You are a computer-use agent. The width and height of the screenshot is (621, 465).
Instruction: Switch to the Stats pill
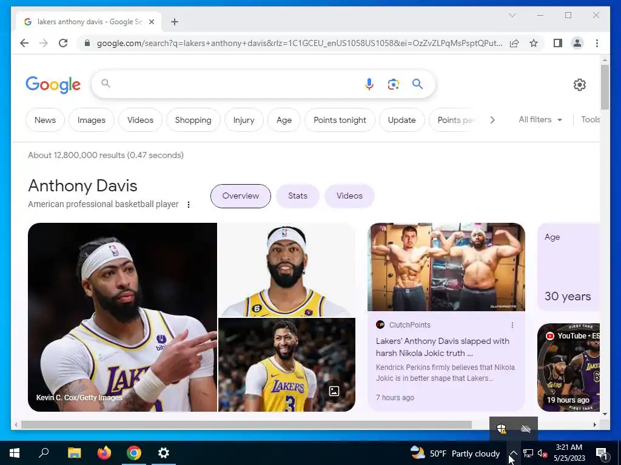297,196
